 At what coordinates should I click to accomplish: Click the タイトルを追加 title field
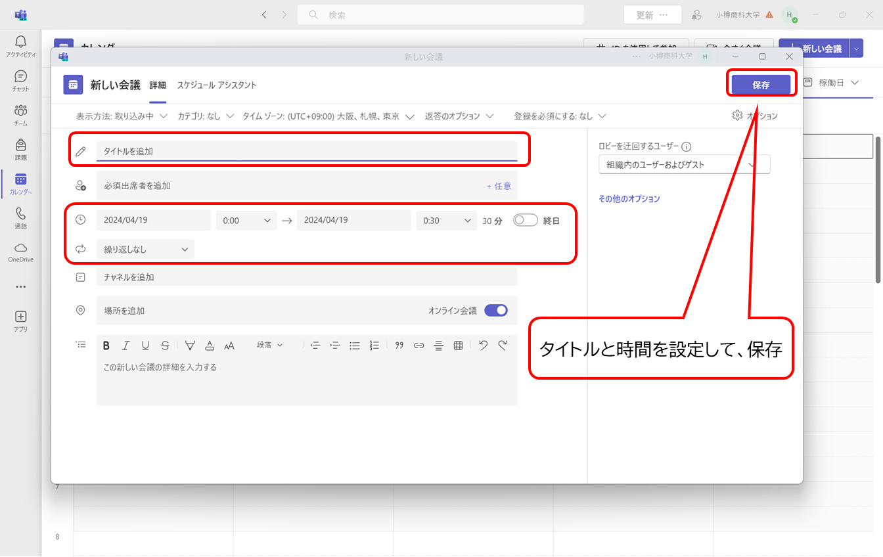point(306,151)
